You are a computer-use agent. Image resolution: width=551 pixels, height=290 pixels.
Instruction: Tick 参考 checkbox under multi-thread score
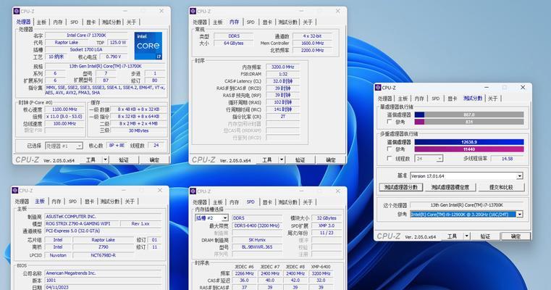click(x=389, y=149)
